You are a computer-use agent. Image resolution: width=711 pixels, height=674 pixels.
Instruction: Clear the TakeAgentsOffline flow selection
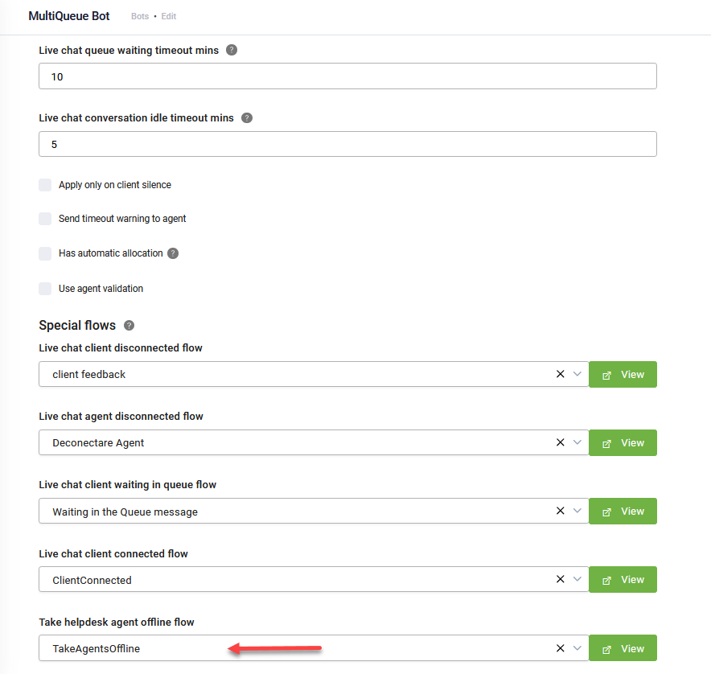(x=561, y=648)
